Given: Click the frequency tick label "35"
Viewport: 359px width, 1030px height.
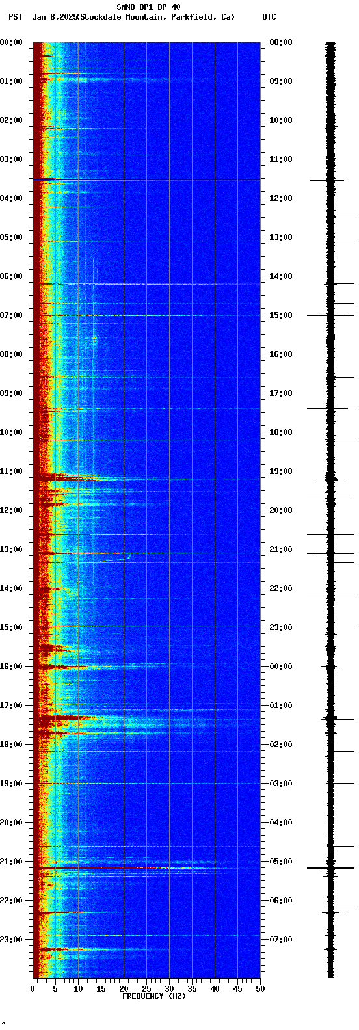Looking at the screenshot, I should pyautogui.click(x=192, y=989).
